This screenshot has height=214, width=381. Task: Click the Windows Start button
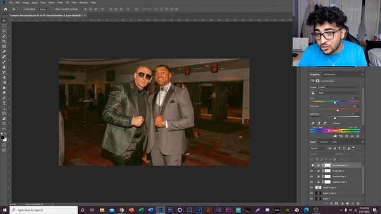(x=4, y=210)
